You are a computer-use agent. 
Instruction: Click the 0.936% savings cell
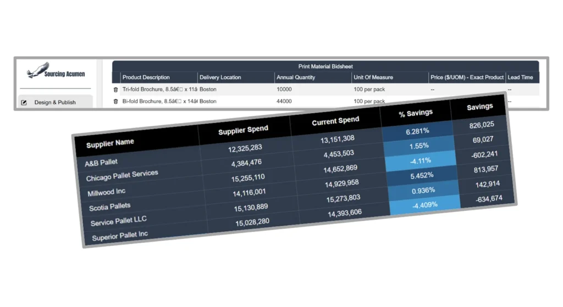[423, 191]
